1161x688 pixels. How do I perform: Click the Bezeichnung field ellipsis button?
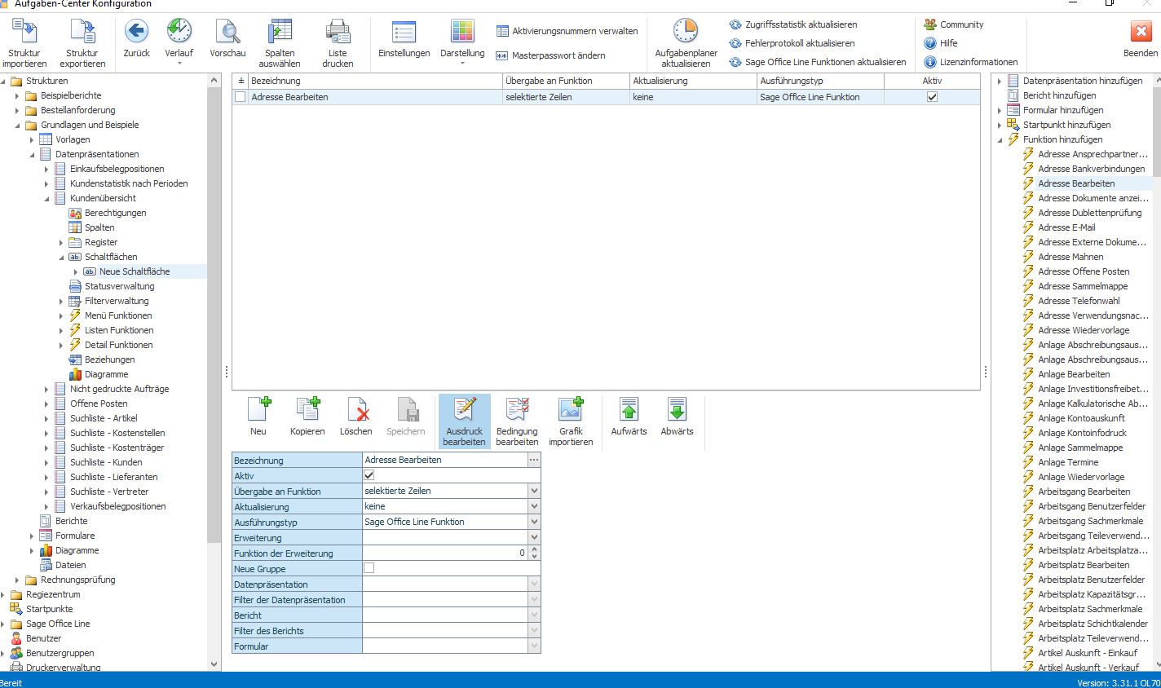coord(534,460)
